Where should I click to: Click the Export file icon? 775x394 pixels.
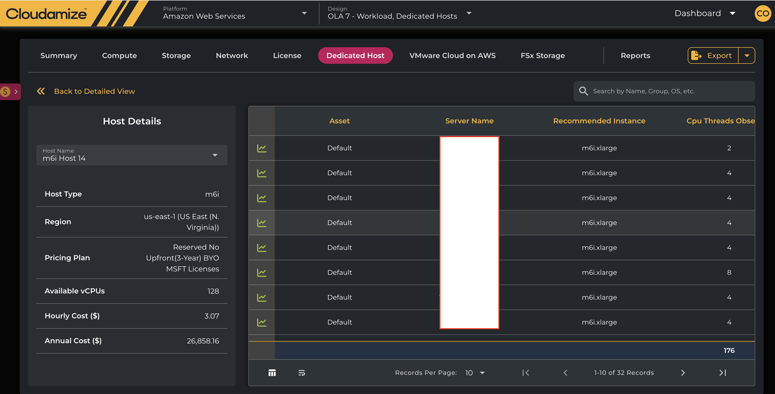pyautogui.click(x=696, y=55)
